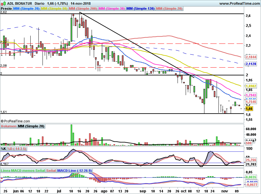Open the yellow MM (Simple 50) label
The height and width of the screenshot is (194, 261).
pyautogui.click(x=54, y=8)
